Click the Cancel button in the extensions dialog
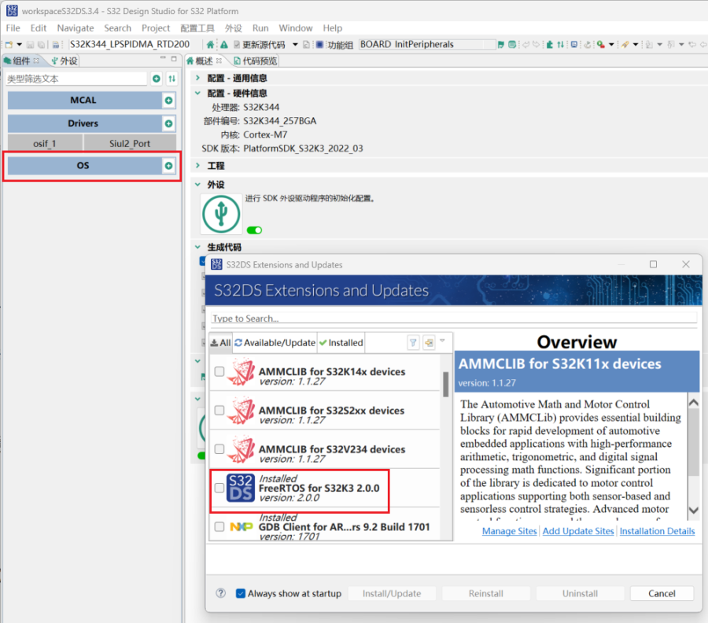Viewport: 708px width, 623px height. (x=662, y=593)
